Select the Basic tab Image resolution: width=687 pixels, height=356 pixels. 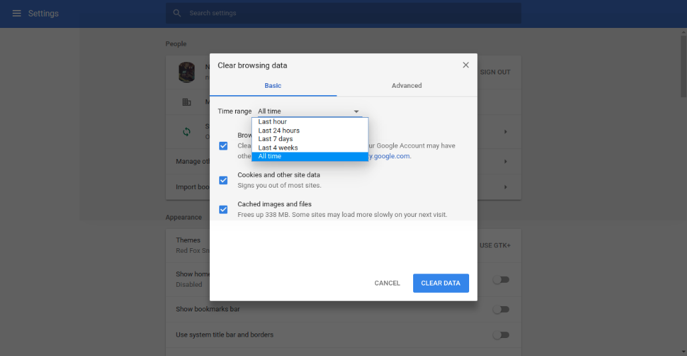coord(273,86)
